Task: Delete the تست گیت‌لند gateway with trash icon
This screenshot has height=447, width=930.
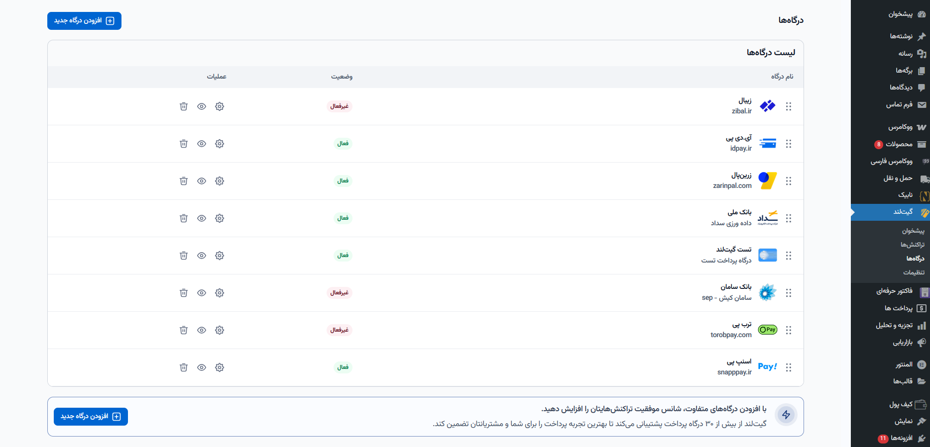Action: (184, 256)
